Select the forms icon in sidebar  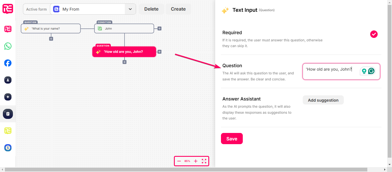point(8,114)
